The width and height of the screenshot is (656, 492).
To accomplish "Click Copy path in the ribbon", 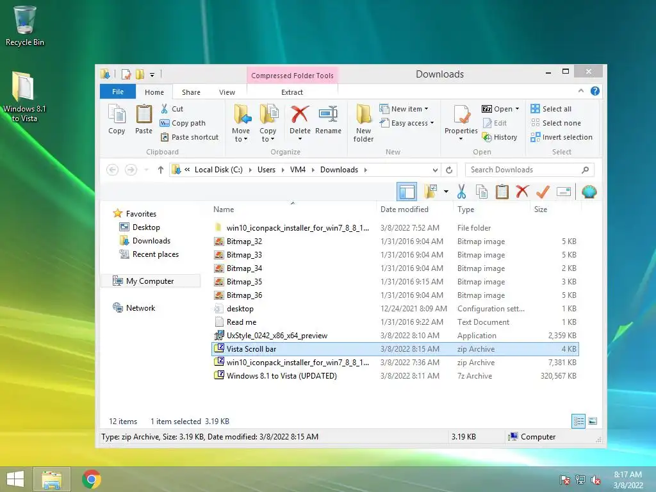I will 183,123.
